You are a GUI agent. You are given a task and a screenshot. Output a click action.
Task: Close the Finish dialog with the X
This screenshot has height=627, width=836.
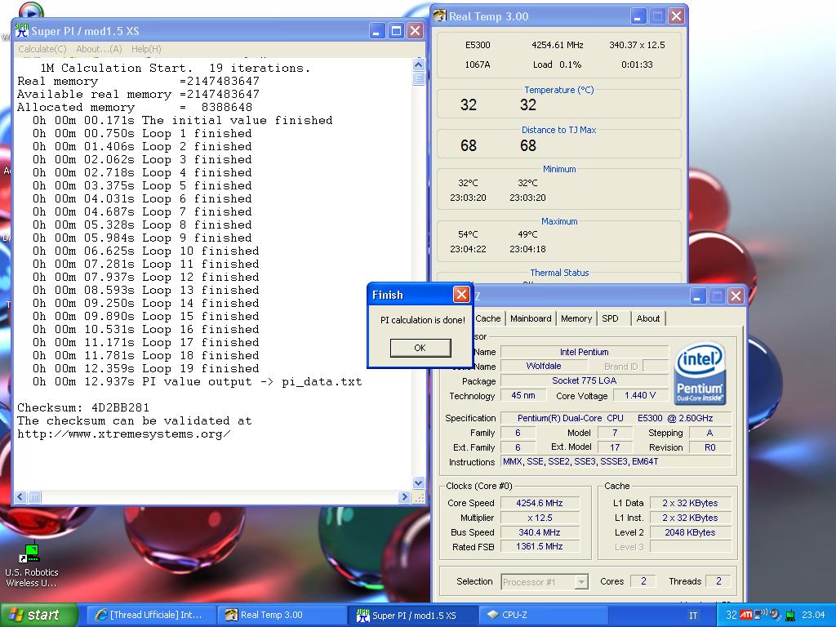pyautogui.click(x=461, y=294)
